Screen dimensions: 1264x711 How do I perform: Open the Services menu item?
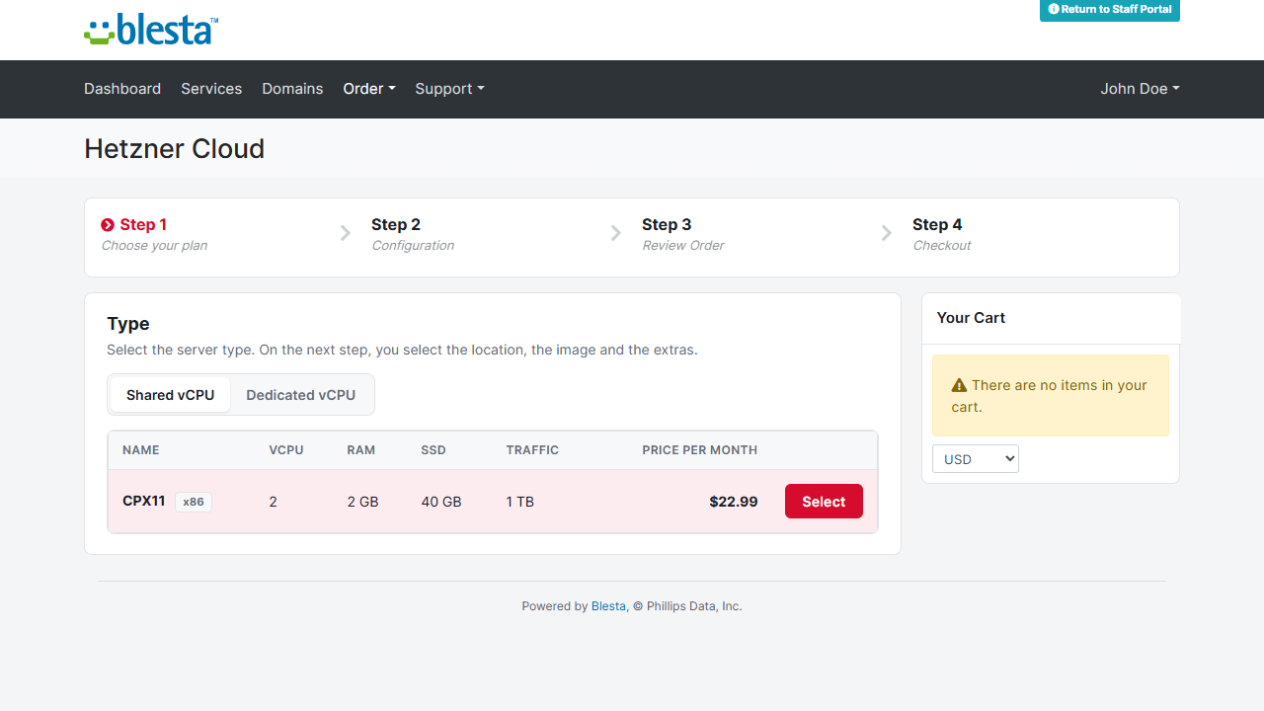211,89
